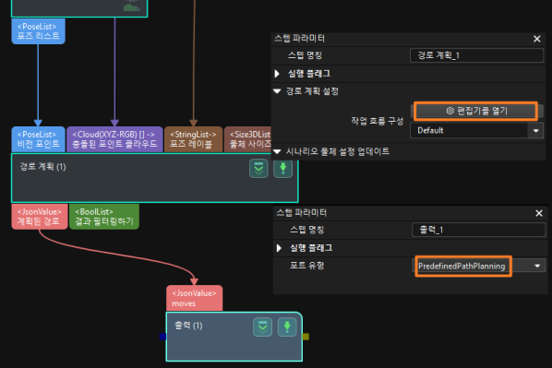
Task: Click the image thumbnail icon on top step
Action: (x=132, y=5)
